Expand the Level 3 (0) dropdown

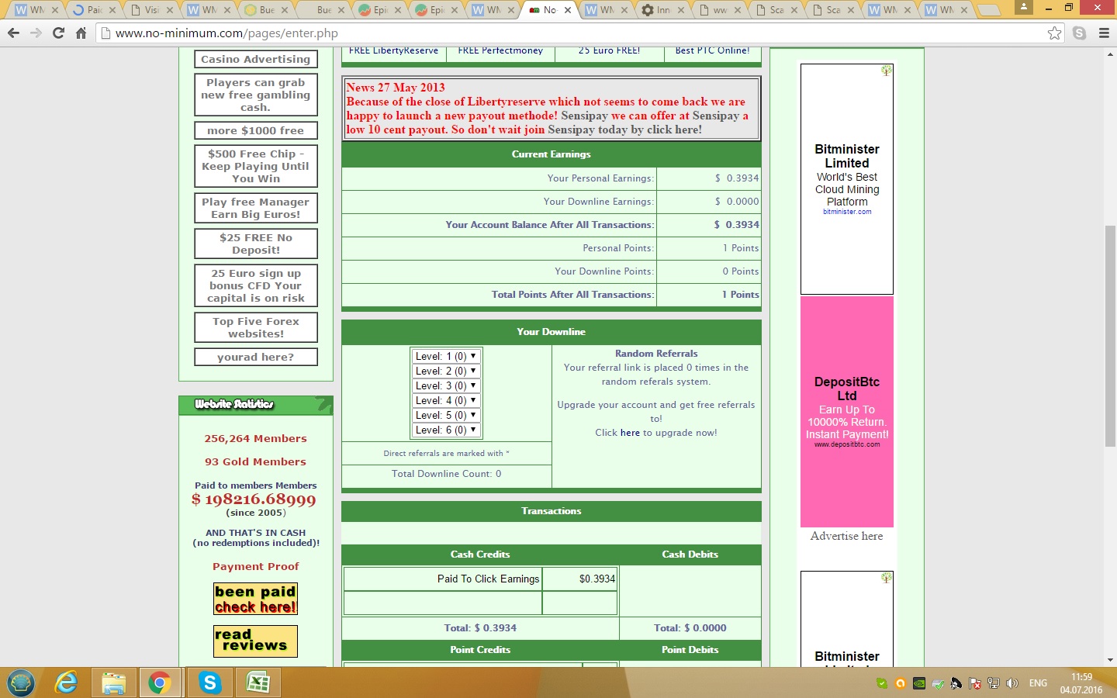click(446, 385)
